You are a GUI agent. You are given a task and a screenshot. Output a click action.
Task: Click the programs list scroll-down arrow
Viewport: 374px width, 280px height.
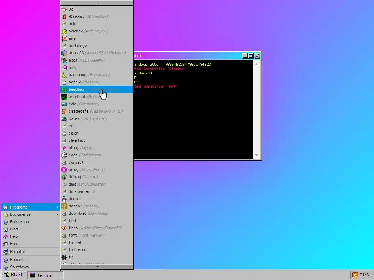(x=97, y=267)
